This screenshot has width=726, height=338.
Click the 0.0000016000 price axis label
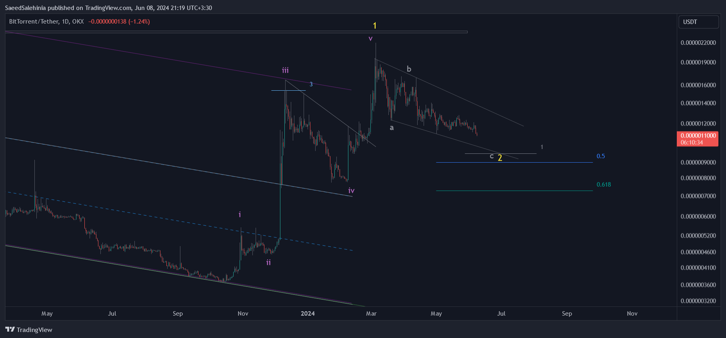tap(698, 85)
